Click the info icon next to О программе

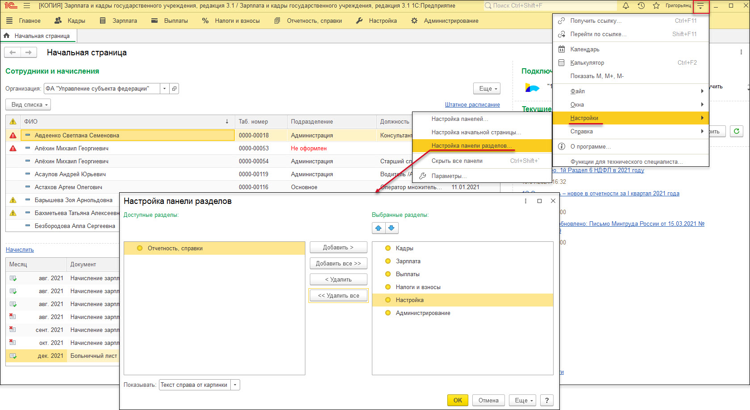562,146
